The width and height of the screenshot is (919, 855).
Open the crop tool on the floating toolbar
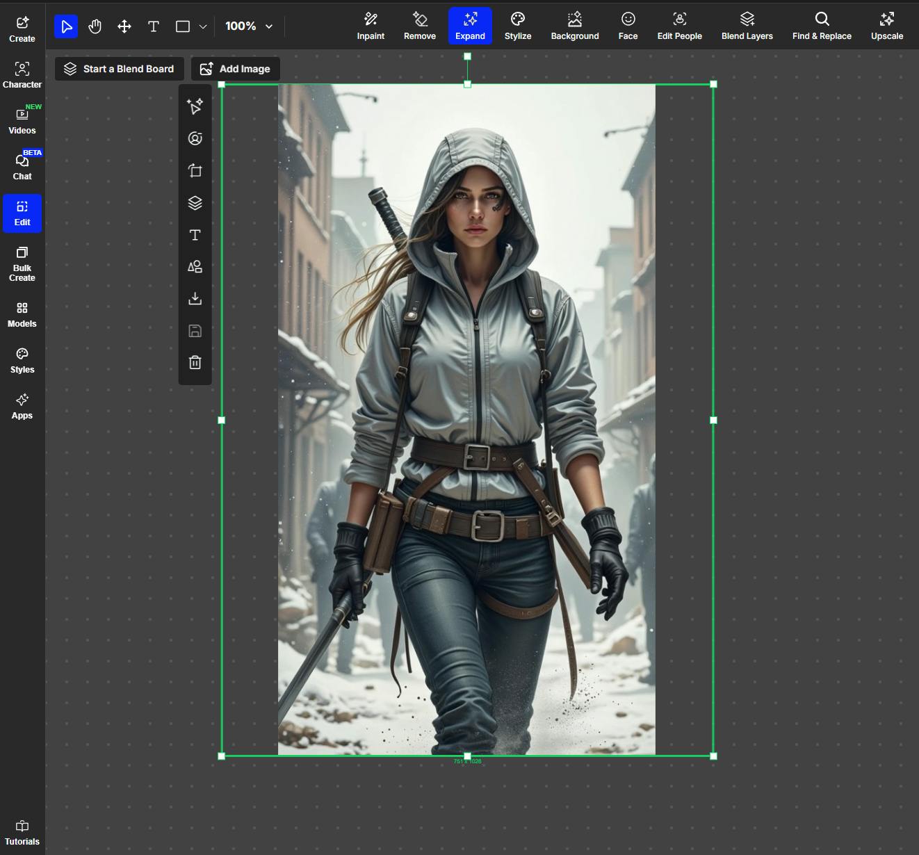(x=195, y=170)
